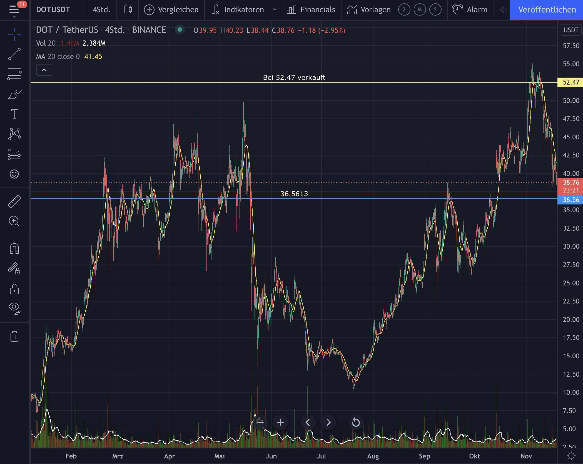Select the brush drawing tool
This screenshot has width=583, height=464.
pos(14,94)
